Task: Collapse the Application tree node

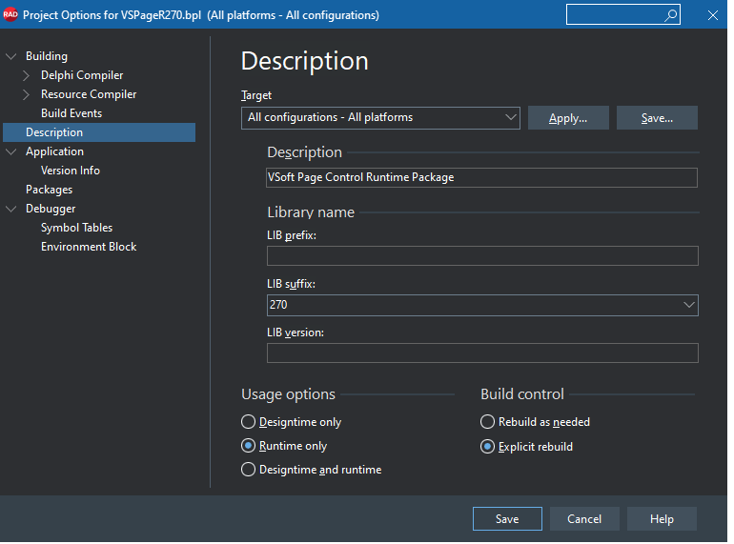Action: coord(11,152)
